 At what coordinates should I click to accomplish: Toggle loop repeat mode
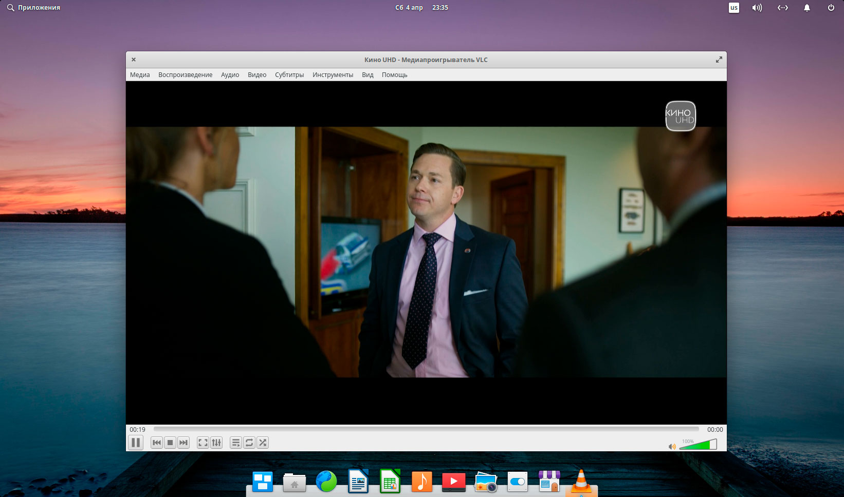click(249, 443)
